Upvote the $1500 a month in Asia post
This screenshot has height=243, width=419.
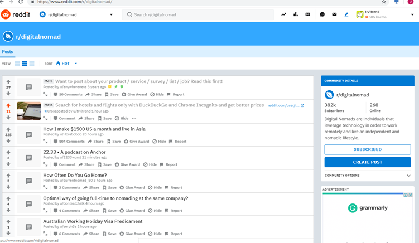click(x=8, y=129)
